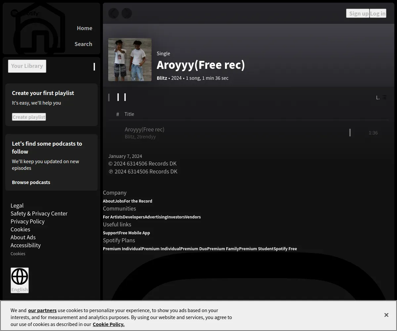Open the Jobs footer link

[119, 201]
